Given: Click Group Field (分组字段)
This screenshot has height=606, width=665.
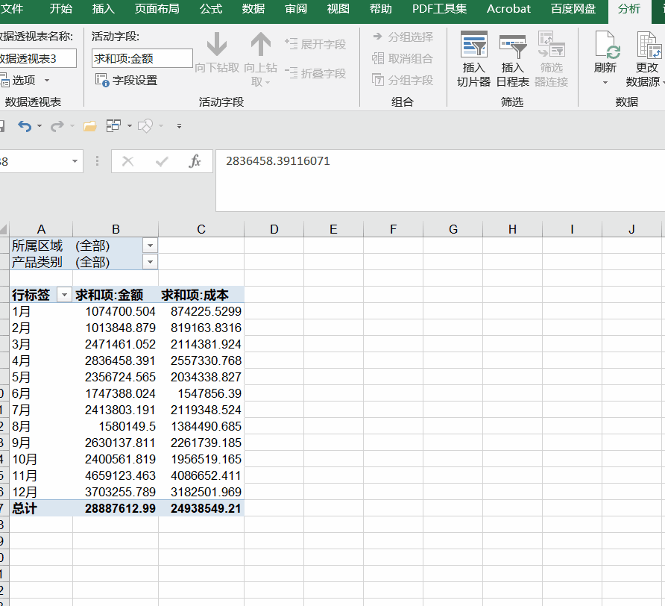Looking at the screenshot, I should (403, 80).
